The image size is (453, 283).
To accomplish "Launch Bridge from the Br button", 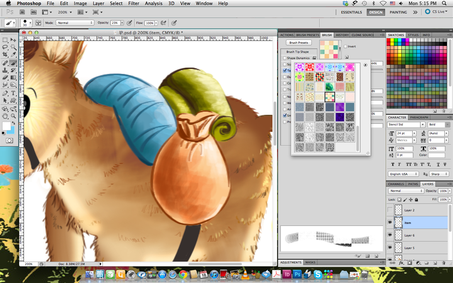I will [x=22, y=12].
